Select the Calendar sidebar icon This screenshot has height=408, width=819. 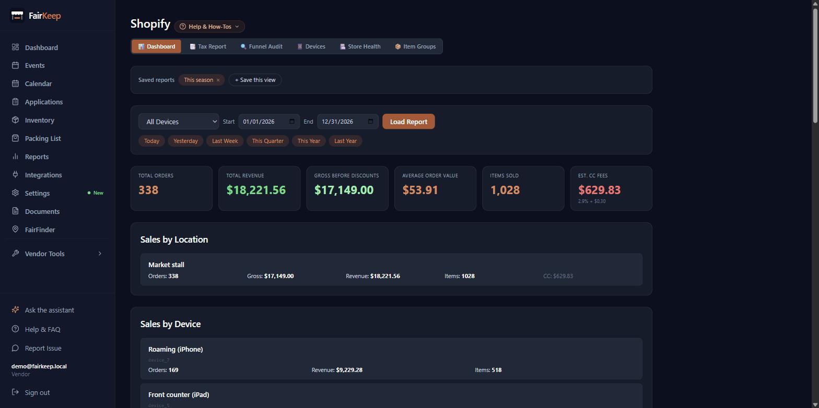[16, 83]
